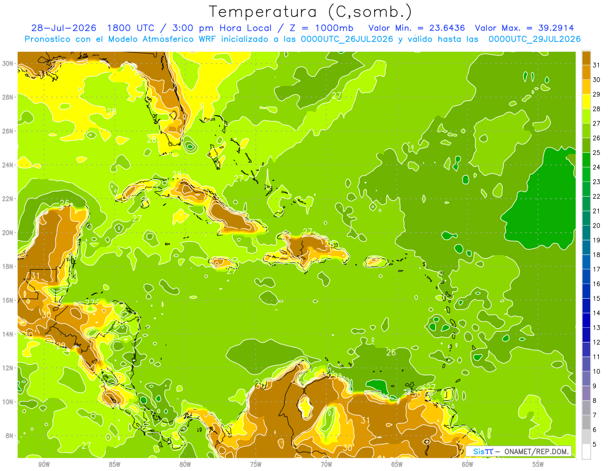Click the 80W longitude axis label
Screen dimensions: 610x471
[185, 464]
